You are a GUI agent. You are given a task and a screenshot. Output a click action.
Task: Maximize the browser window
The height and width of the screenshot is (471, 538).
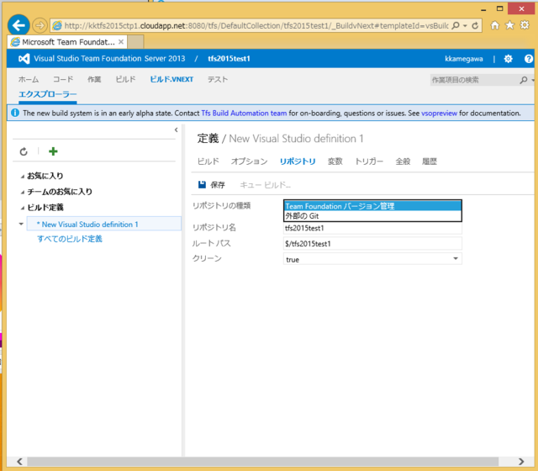(x=499, y=8)
